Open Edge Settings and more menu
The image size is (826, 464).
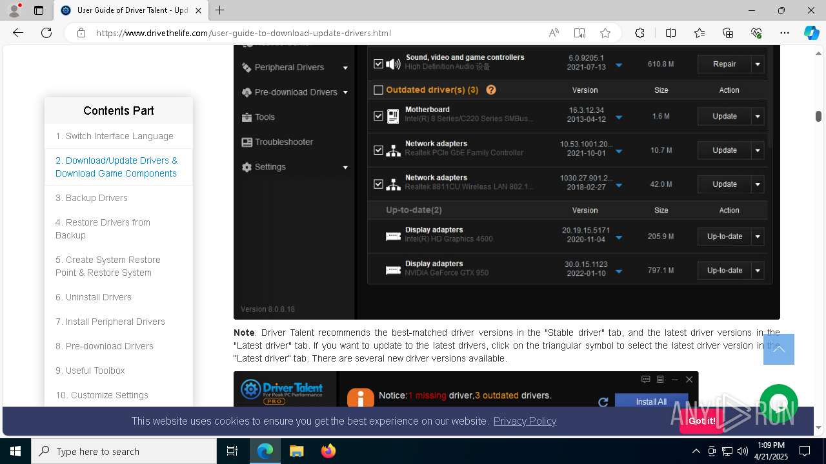[785, 33]
